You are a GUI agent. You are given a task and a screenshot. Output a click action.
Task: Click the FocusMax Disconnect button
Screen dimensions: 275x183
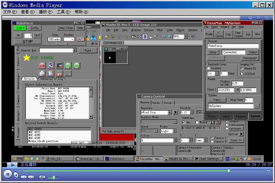click(x=250, y=58)
